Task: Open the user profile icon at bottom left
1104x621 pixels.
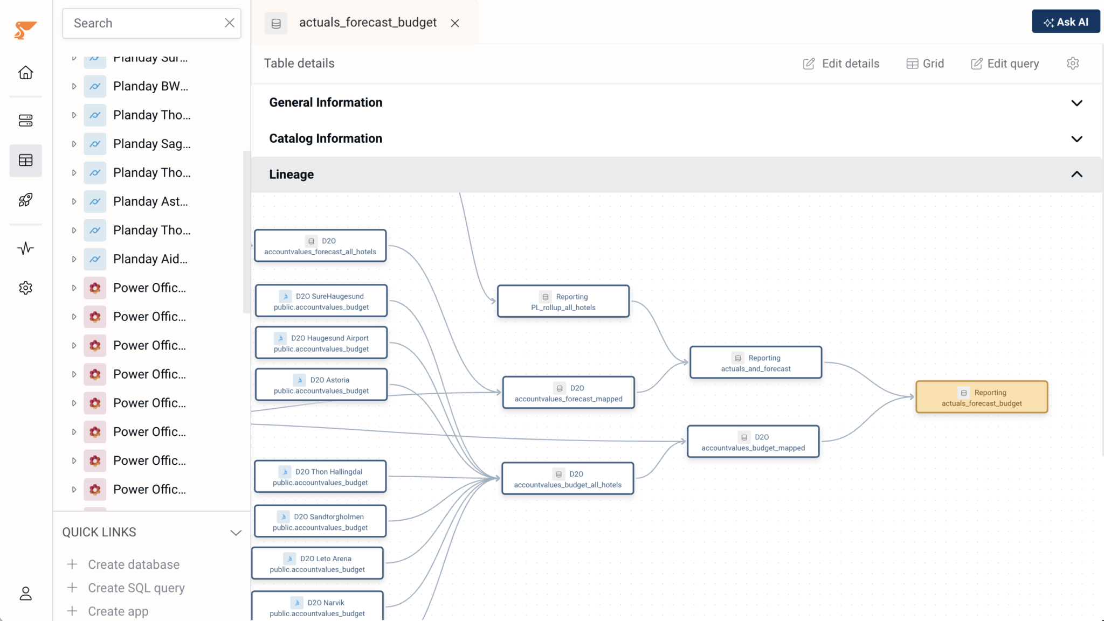Action: tap(25, 594)
